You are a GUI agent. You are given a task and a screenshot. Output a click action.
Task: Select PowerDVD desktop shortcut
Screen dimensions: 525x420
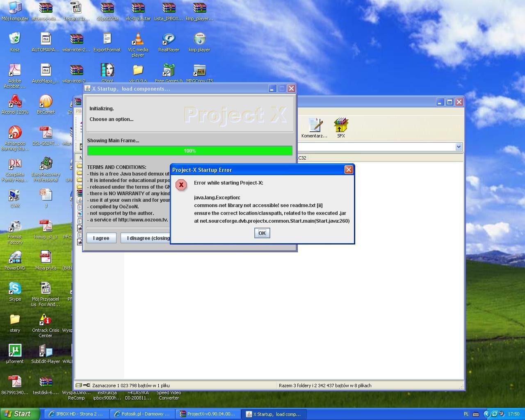(x=15, y=260)
